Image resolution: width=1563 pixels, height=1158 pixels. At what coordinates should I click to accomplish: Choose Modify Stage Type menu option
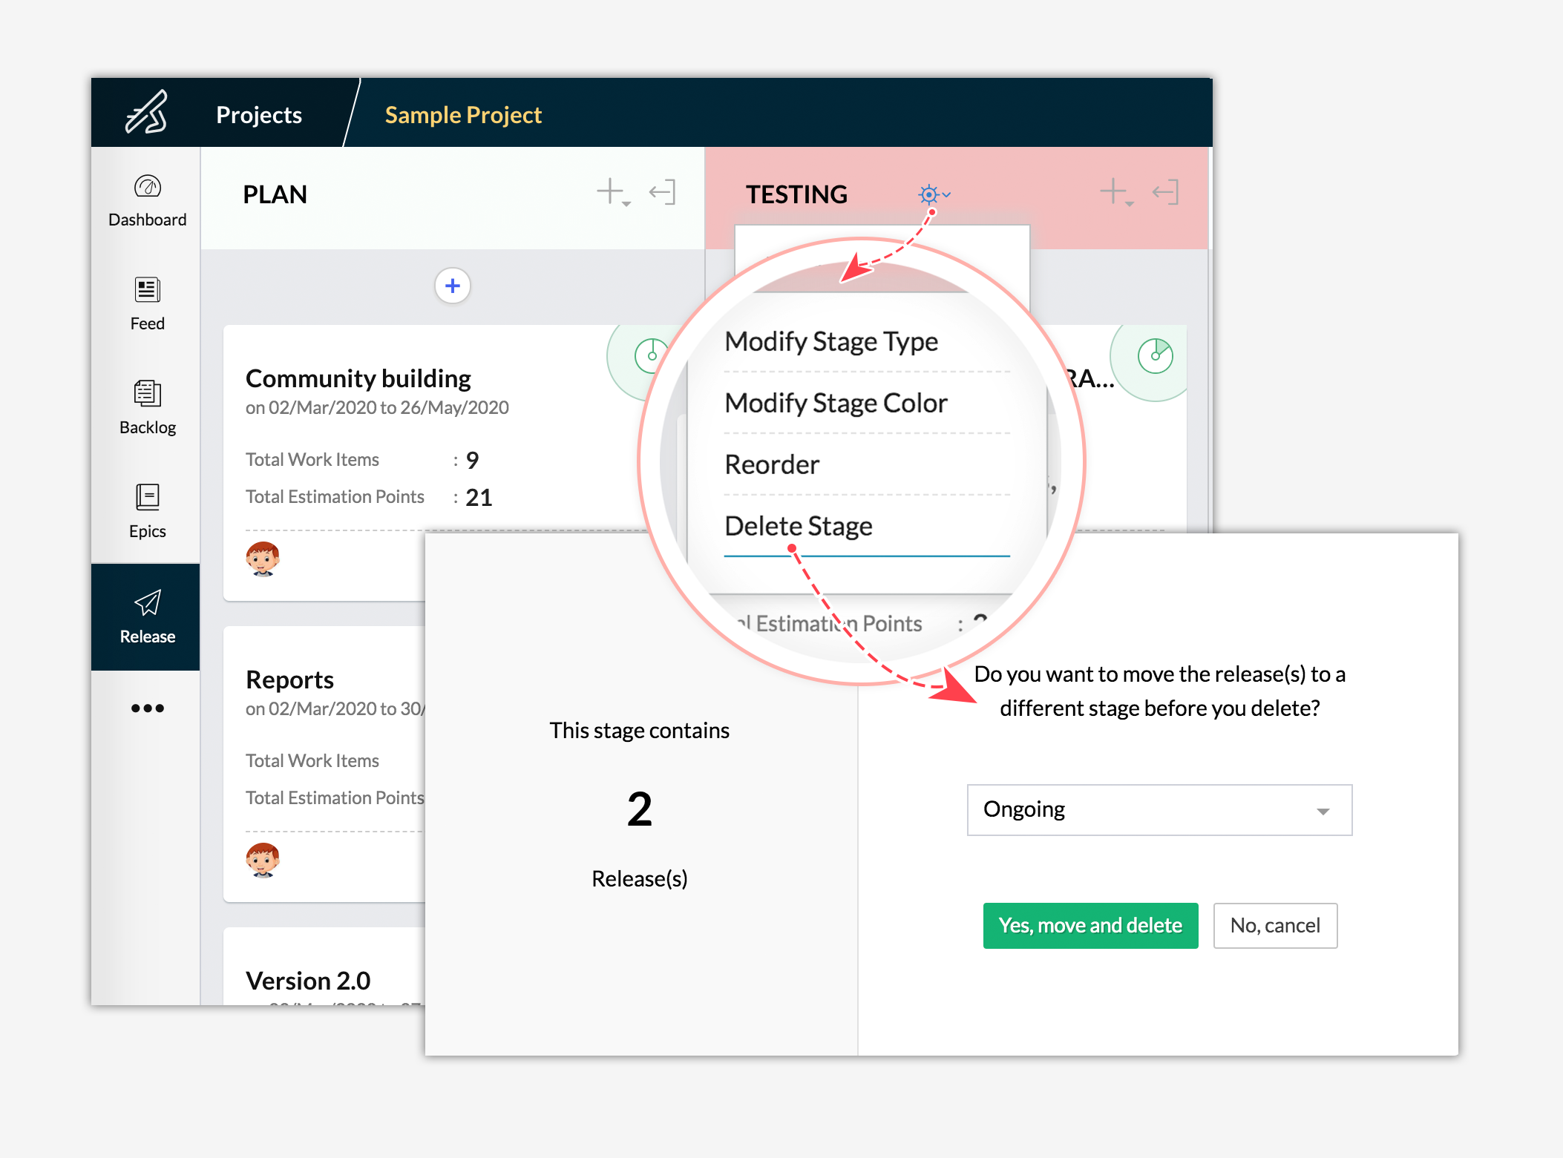pyautogui.click(x=830, y=341)
